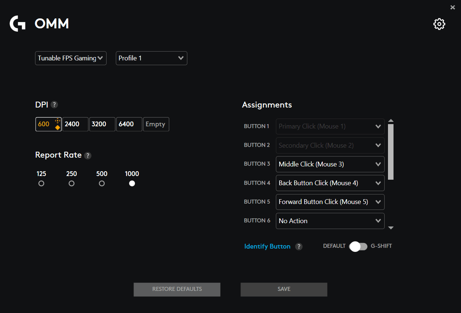
Task: Select the 600 DPI slot
Action: (x=48, y=124)
